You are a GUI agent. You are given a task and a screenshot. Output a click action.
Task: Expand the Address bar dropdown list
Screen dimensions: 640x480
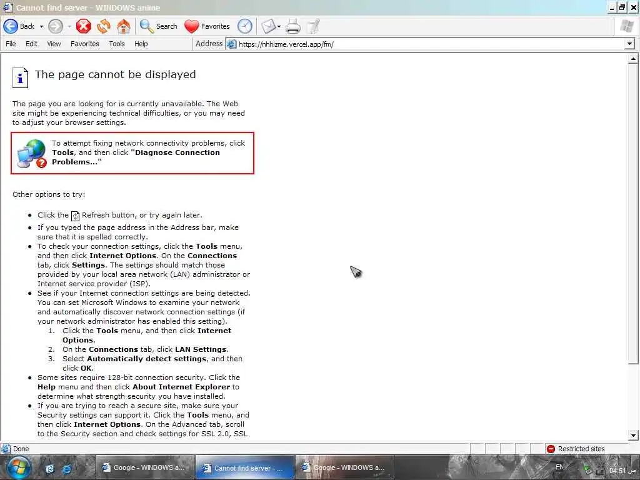coord(629,44)
